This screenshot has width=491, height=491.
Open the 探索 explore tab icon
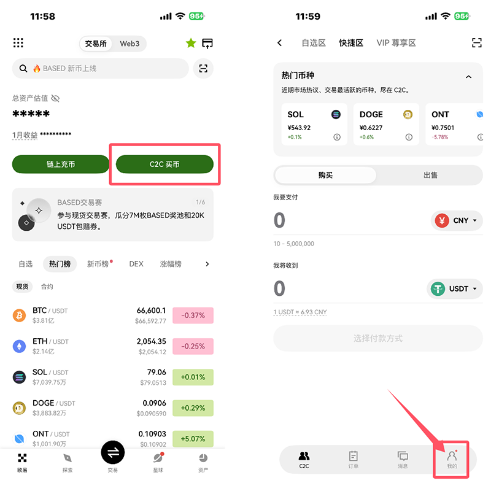[68, 458]
